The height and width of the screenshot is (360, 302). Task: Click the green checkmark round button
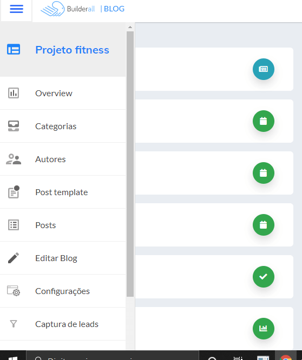[264, 277]
